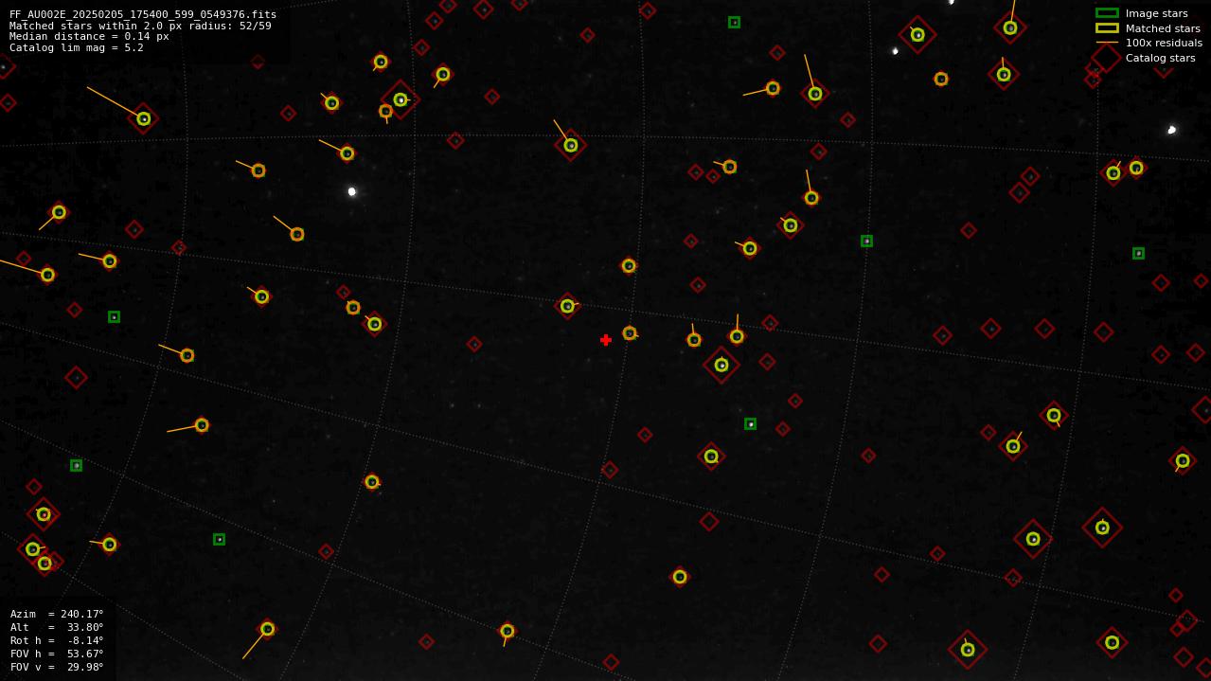Click the 'Alt = 33.80°' readout
This screenshot has height=681, width=1211.
(x=57, y=627)
